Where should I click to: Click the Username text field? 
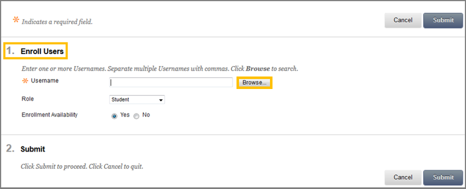pyautogui.click(x=171, y=82)
